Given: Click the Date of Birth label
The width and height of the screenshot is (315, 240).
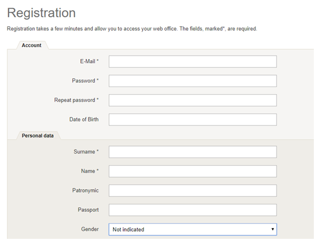Looking at the screenshot, I should 84,120.
